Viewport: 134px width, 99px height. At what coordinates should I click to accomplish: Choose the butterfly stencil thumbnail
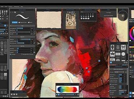pos(123,47)
